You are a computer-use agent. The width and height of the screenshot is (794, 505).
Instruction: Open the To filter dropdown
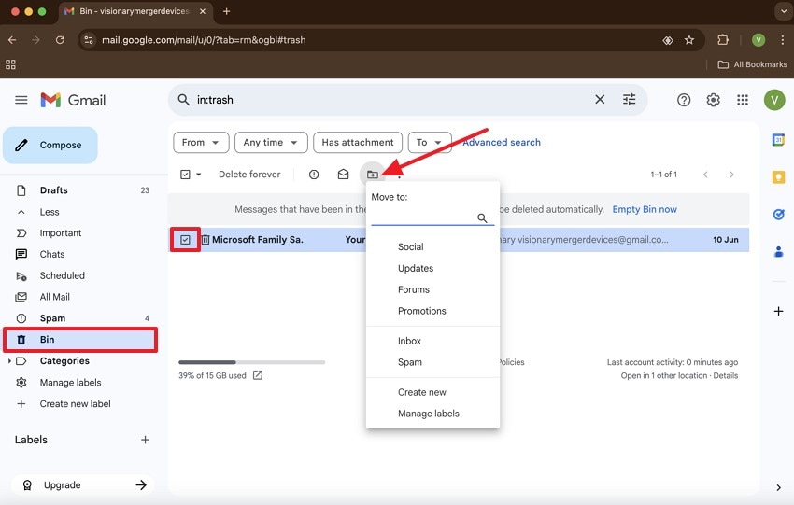430,143
